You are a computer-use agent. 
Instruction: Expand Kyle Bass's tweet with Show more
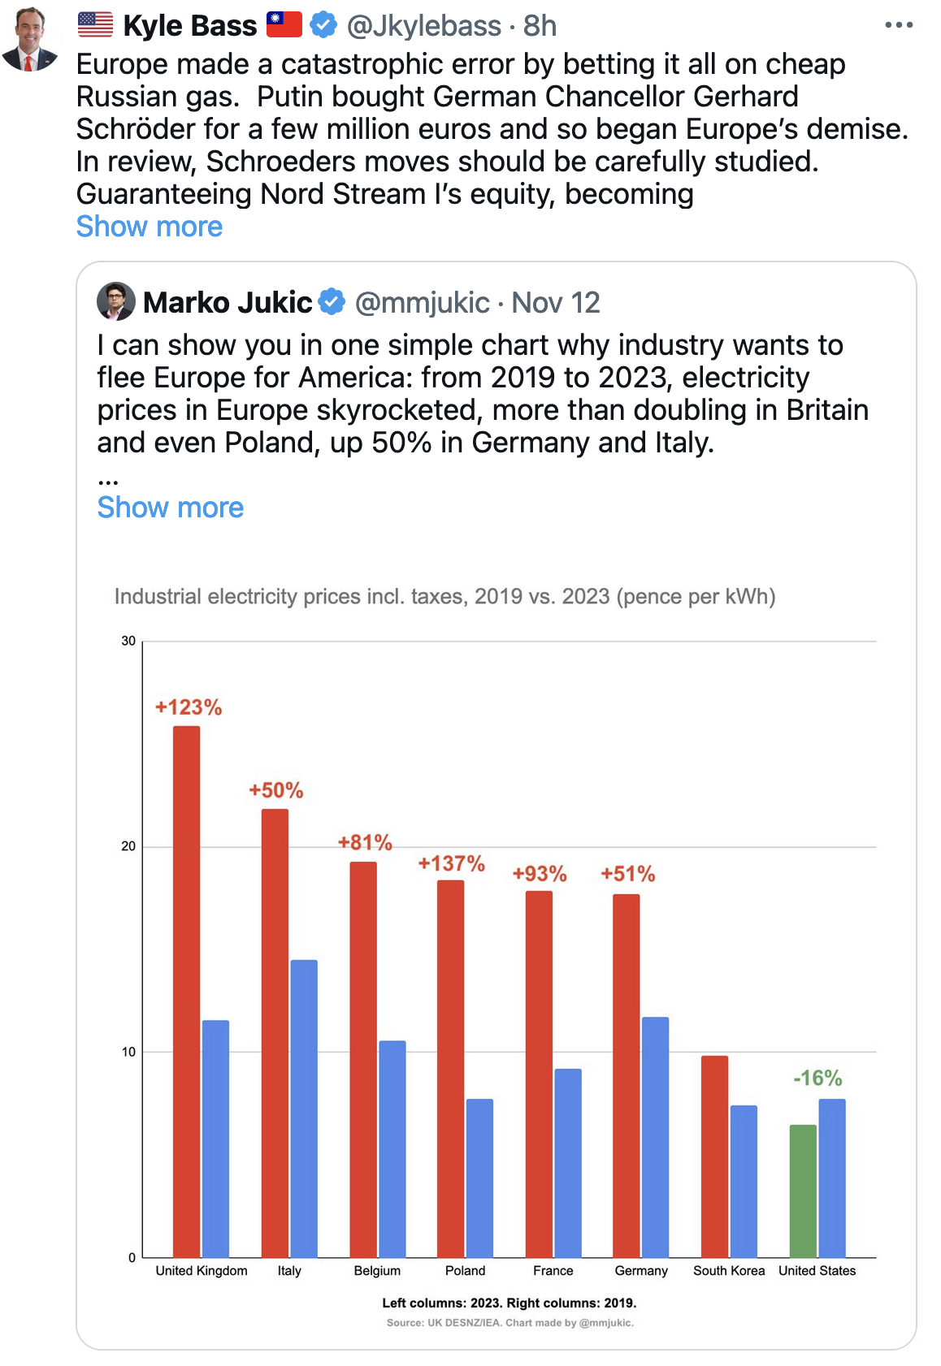[149, 227]
